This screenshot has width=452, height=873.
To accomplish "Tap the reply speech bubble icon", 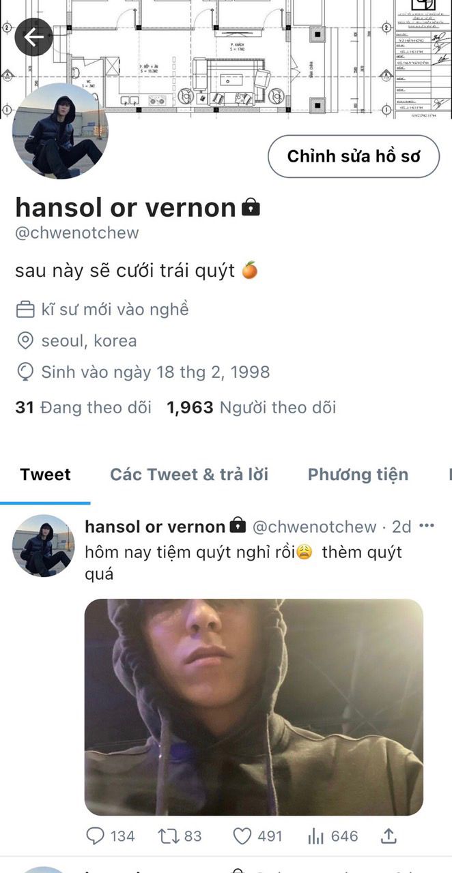I will pos(96,835).
